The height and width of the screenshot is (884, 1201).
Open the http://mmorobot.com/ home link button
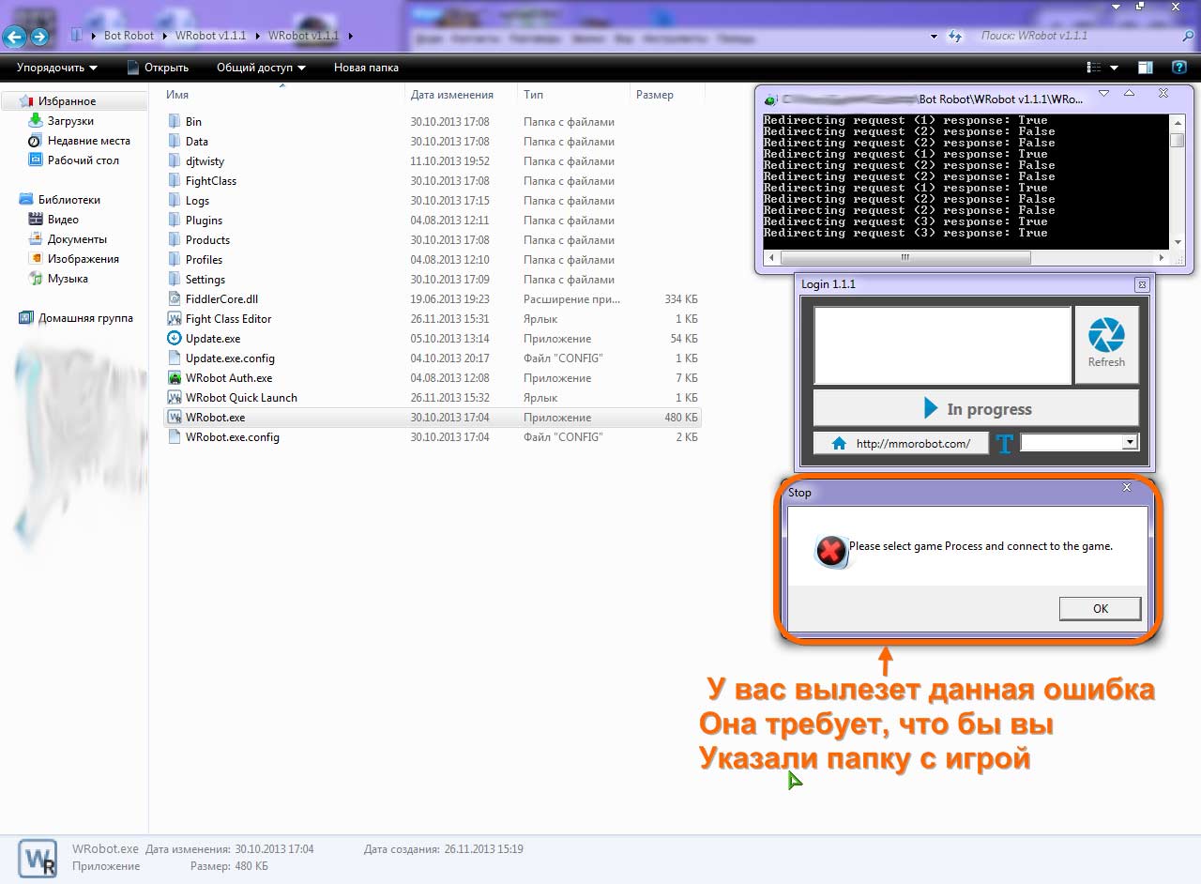(901, 444)
